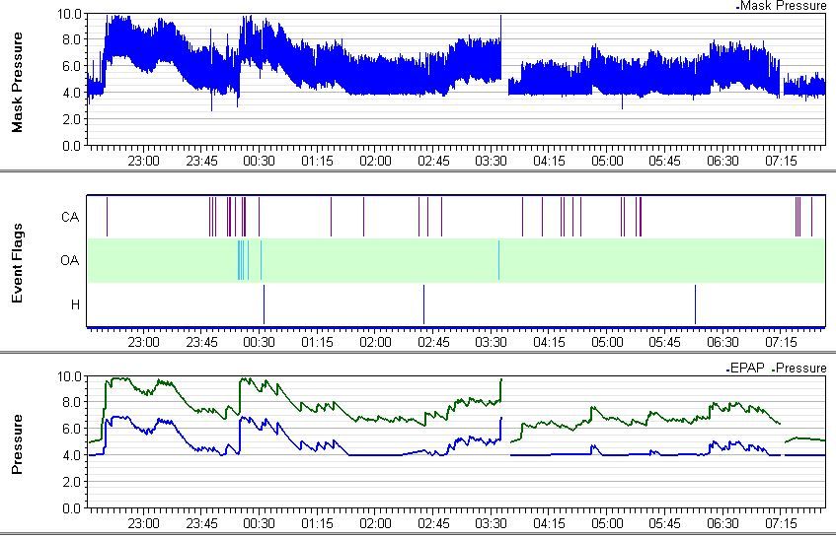
Task: Click the H event flag just after 00:30
Action: [264, 303]
